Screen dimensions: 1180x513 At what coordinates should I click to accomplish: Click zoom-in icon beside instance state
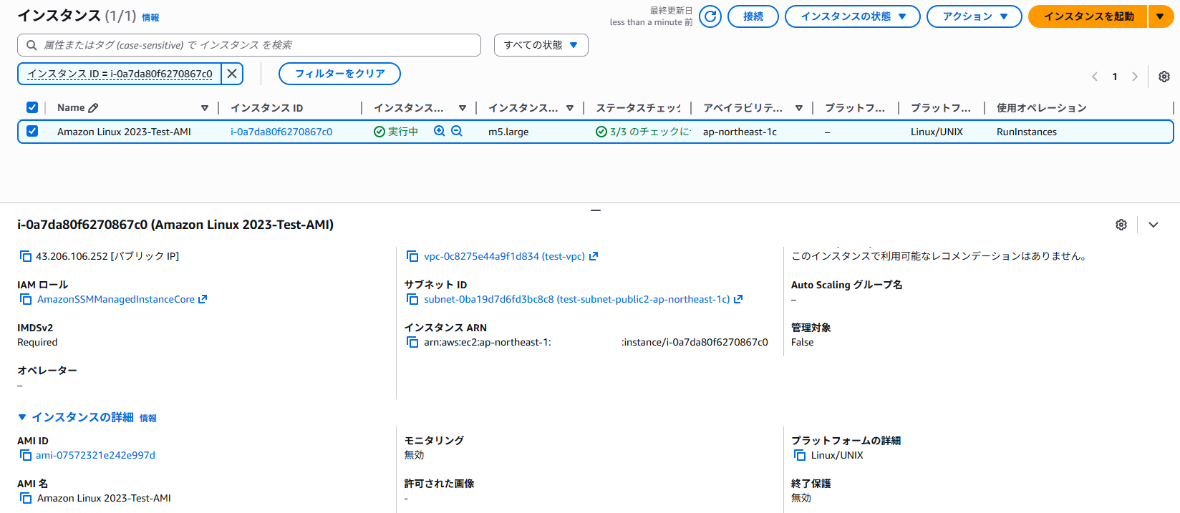440,132
